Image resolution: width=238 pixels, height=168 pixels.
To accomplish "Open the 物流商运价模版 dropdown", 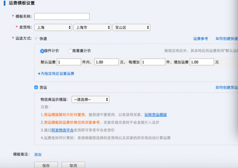I will point(90,100).
